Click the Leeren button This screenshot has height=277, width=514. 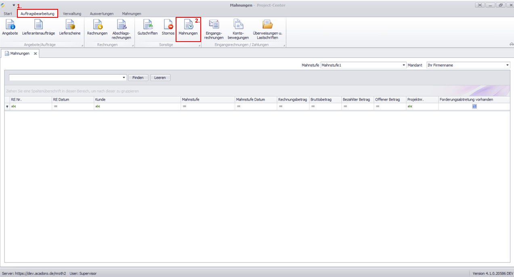[160, 78]
